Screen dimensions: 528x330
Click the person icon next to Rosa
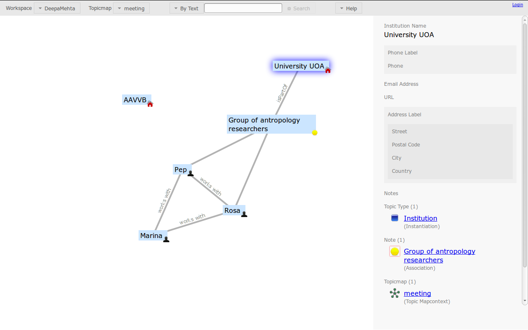(x=244, y=214)
